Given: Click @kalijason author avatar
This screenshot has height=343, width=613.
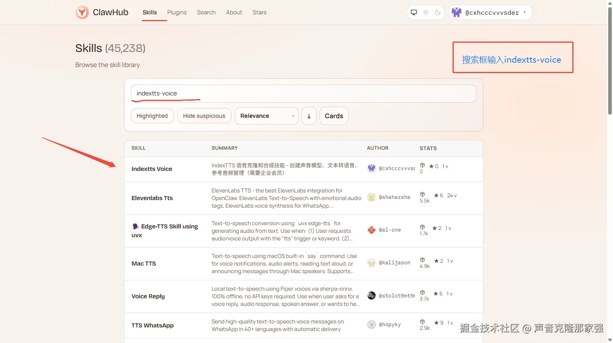Looking at the screenshot, I should [372, 263].
